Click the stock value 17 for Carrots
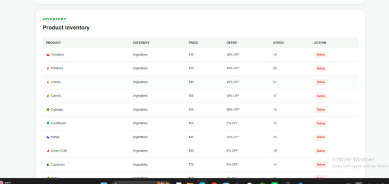 [x=275, y=96]
